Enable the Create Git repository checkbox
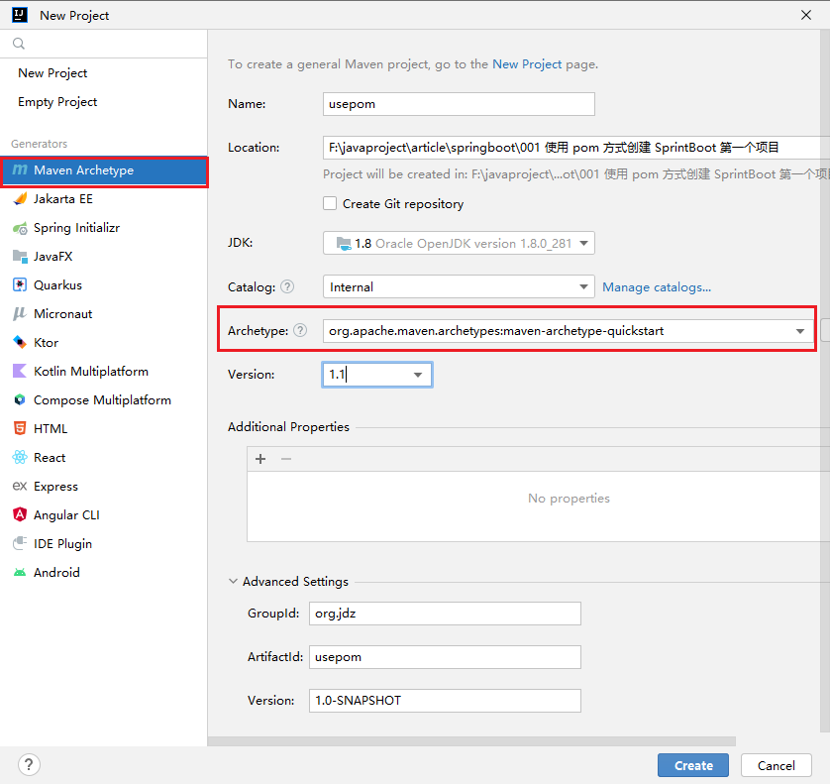This screenshot has height=784, width=830. [330, 203]
